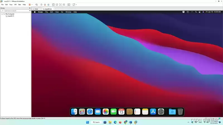Open the Downloads folder in the dock
223x125 pixels.
pyautogui.click(x=172, y=112)
